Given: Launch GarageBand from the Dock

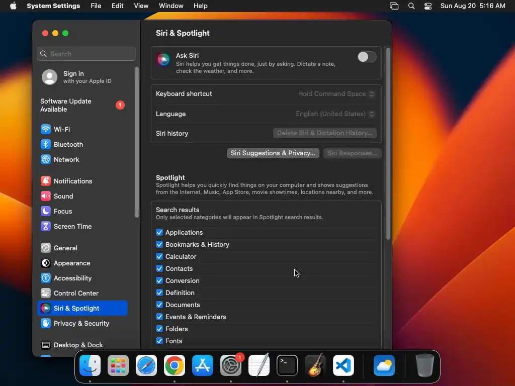Looking at the screenshot, I should click(x=315, y=365).
